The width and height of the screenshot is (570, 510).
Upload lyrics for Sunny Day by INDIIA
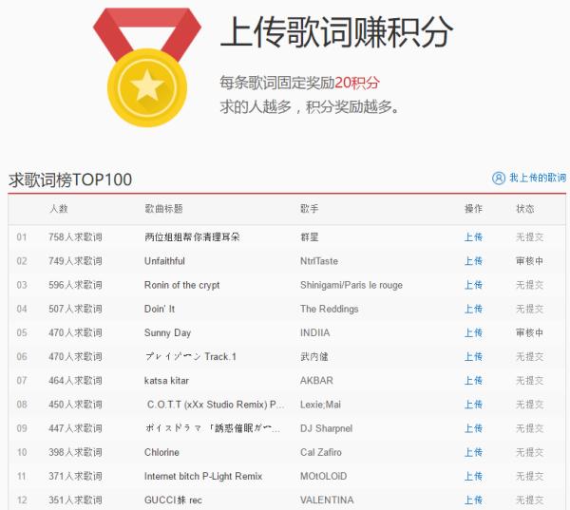(473, 332)
